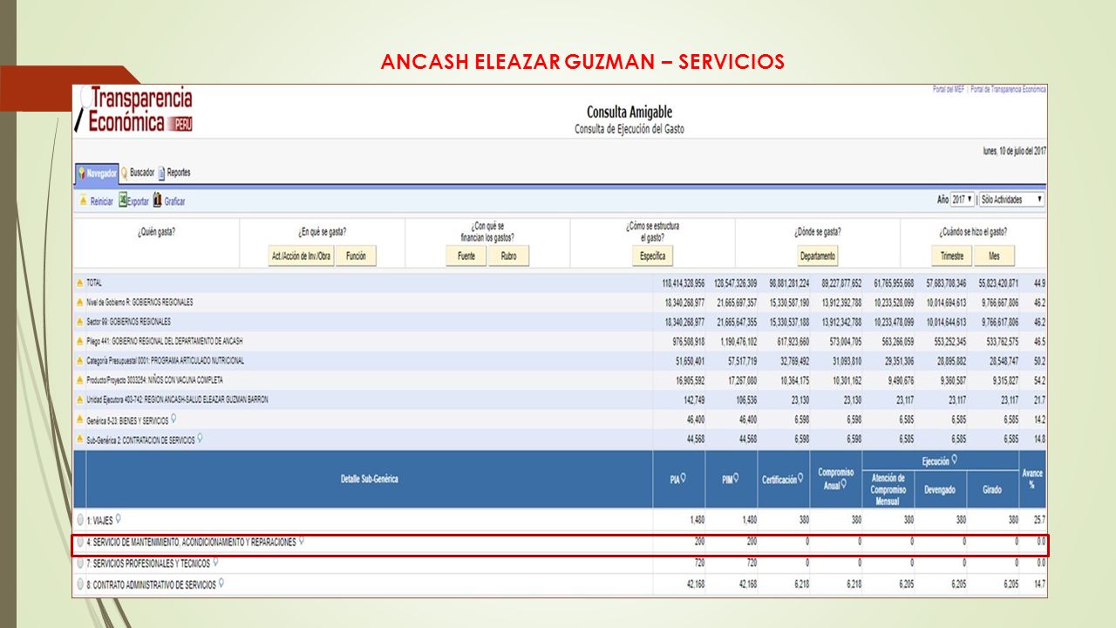Image resolution: width=1116 pixels, height=628 pixels.
Task: Open the Portal del MEF link
Action: tap(949, 89)
